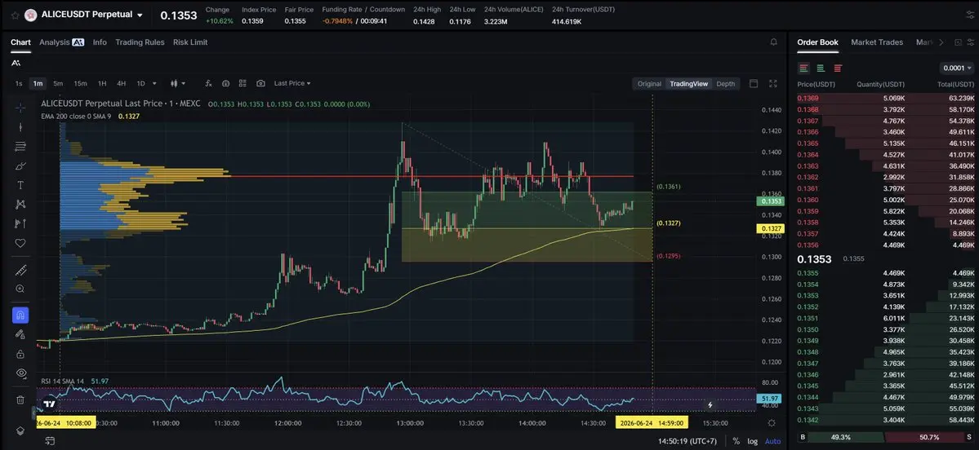Select the 1s timeframe
The image size is (979, 450).
[x=19, y=83]
